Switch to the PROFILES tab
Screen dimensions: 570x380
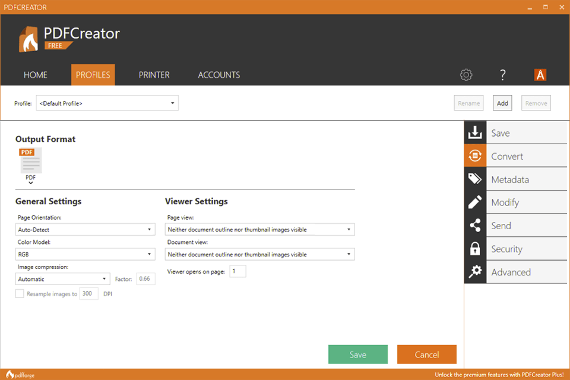click(93, 75)
